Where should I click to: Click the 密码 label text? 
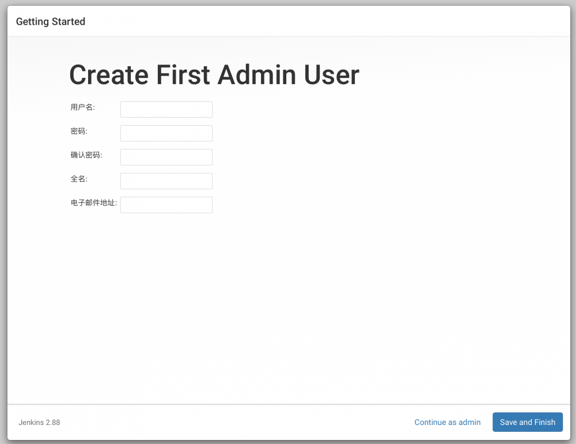point(78,131)
